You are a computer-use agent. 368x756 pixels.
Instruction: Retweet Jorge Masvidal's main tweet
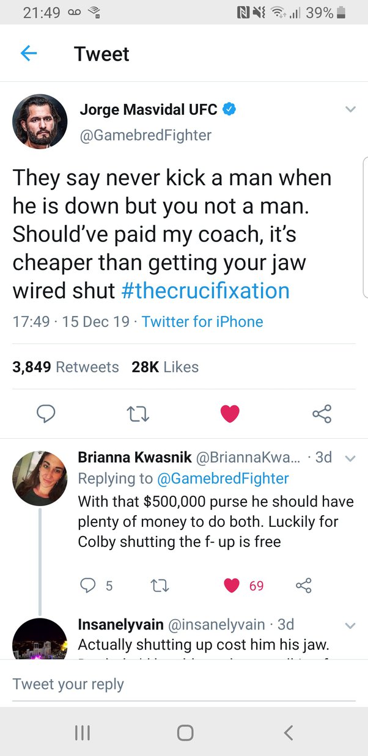(138, 414)
